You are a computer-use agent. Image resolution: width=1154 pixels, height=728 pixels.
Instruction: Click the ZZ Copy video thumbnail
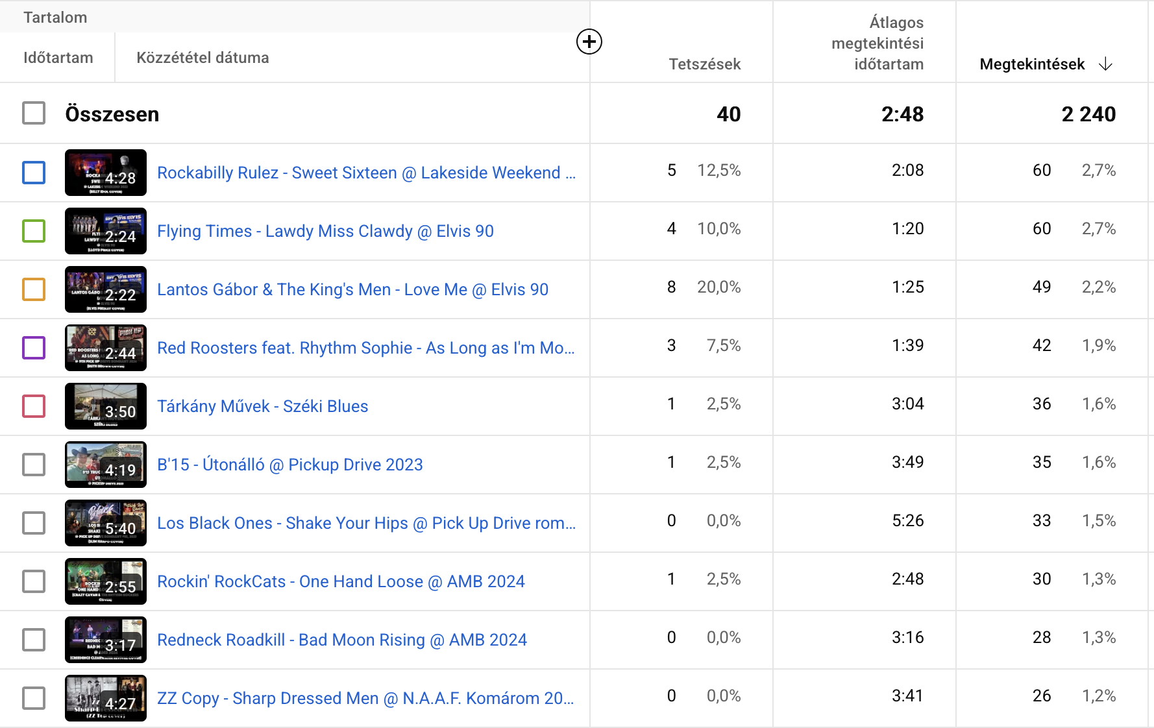click(x=106, y=698)
